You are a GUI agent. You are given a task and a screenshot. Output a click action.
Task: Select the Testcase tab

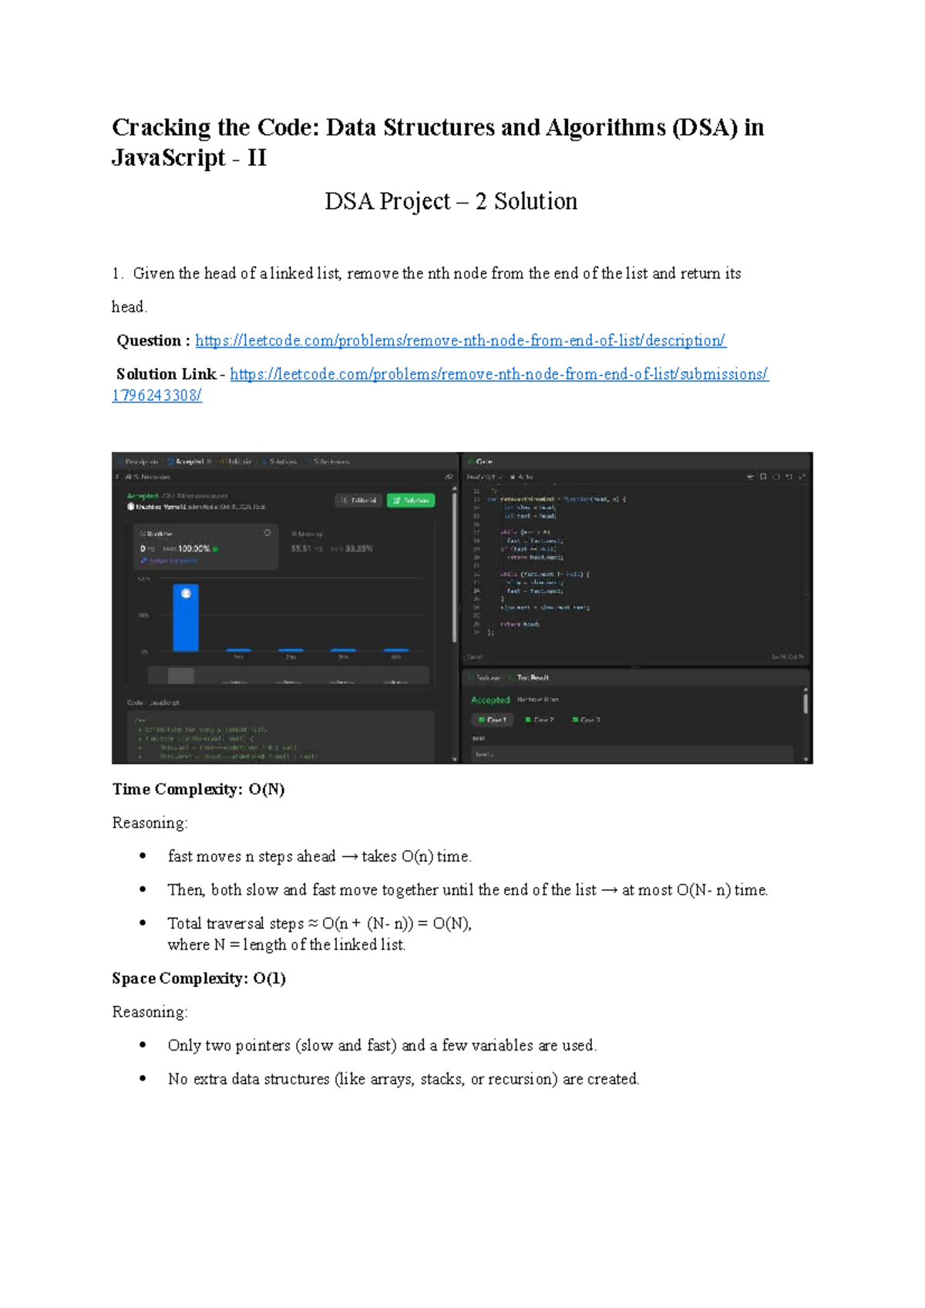[487, 677]
